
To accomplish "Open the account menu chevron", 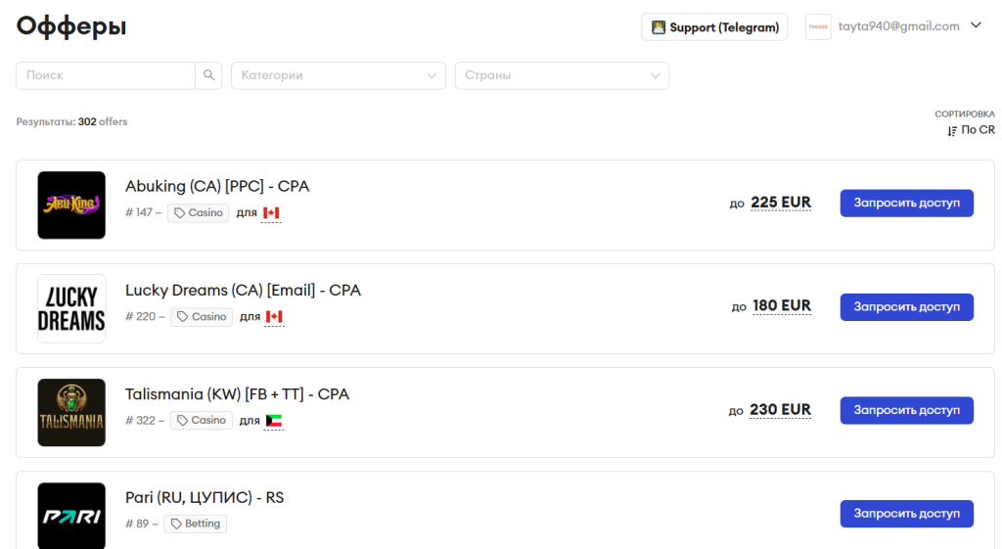I will point(976,26).
